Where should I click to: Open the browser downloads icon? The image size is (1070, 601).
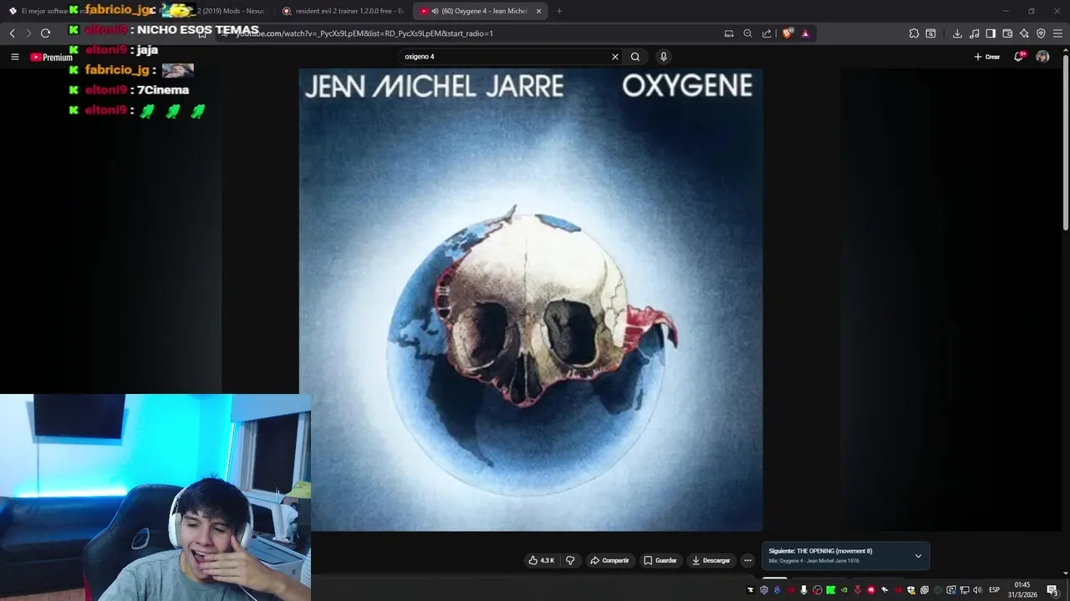(957, 33)
